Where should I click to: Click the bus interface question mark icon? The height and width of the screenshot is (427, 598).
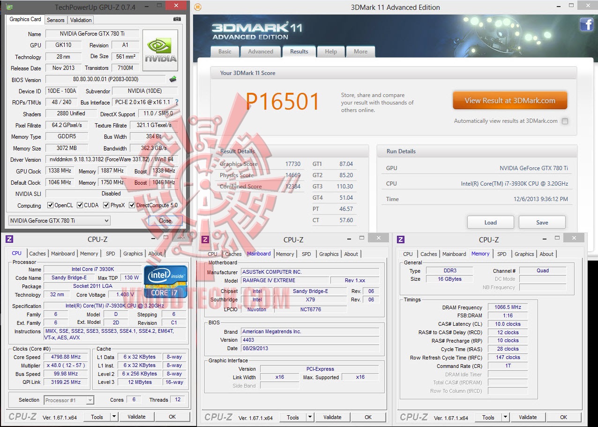pos(177,102)
